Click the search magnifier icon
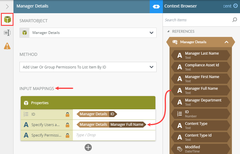 tap(235, 20)
